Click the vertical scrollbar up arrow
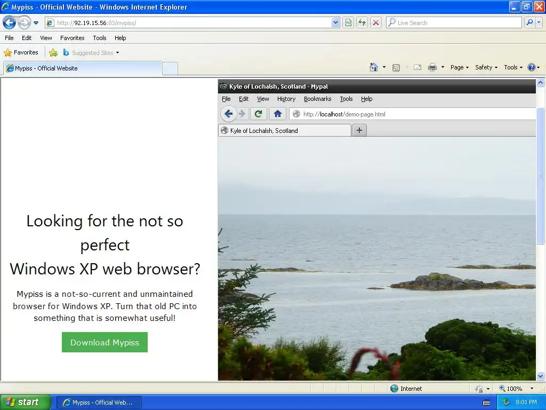 coord(541,83)
